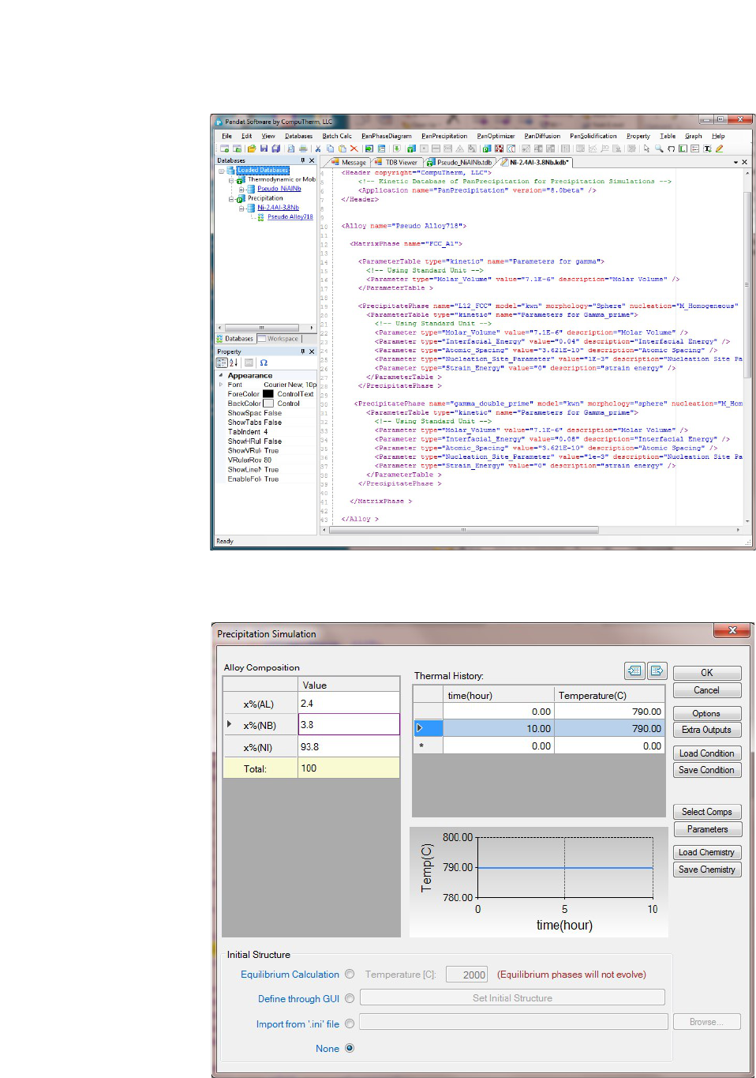This screenshot has width=756, height=1078.
Task: Open the File menu
Action: tap(226, 136)
